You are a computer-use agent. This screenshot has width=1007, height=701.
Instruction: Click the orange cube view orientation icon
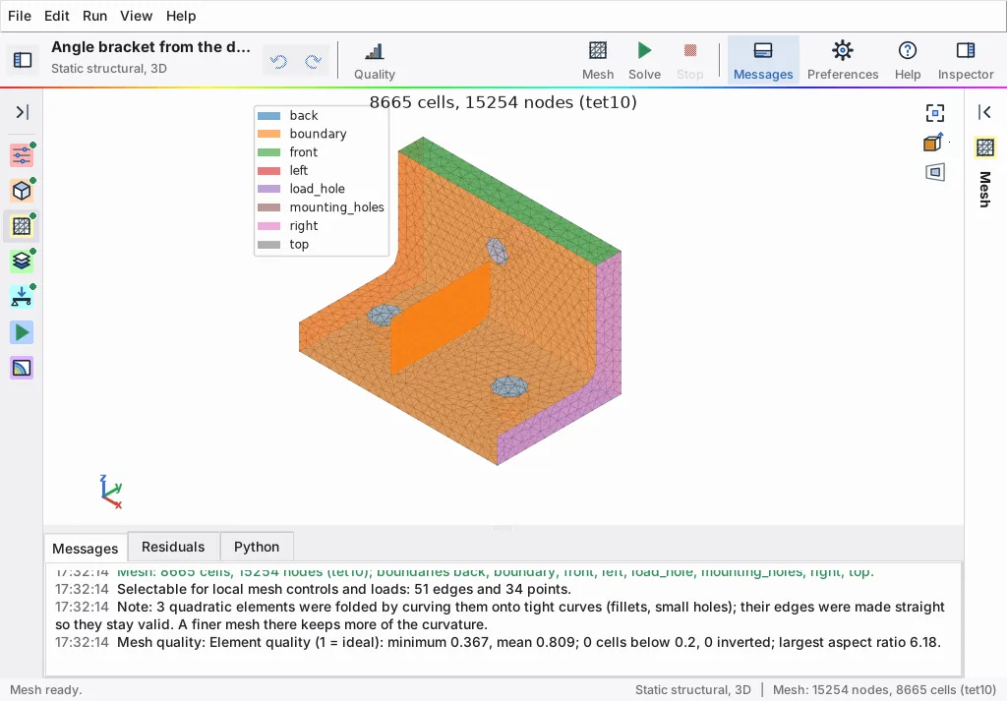point(933,143)
